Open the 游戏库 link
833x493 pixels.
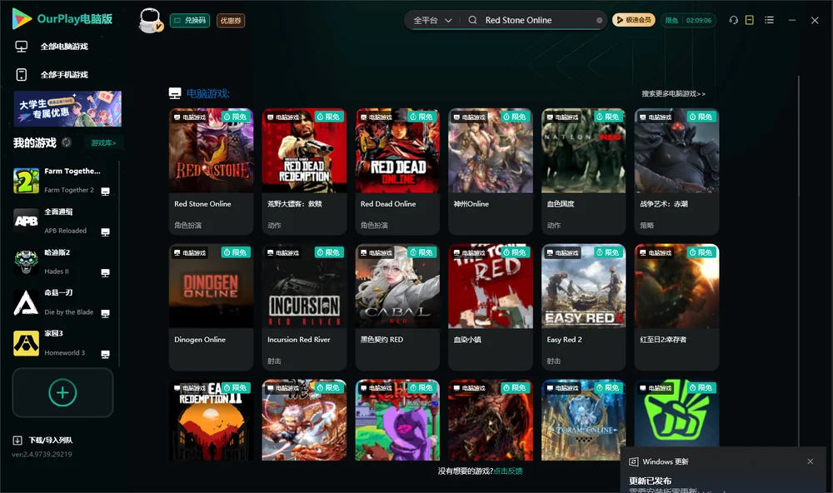click(x=103, y=143)
